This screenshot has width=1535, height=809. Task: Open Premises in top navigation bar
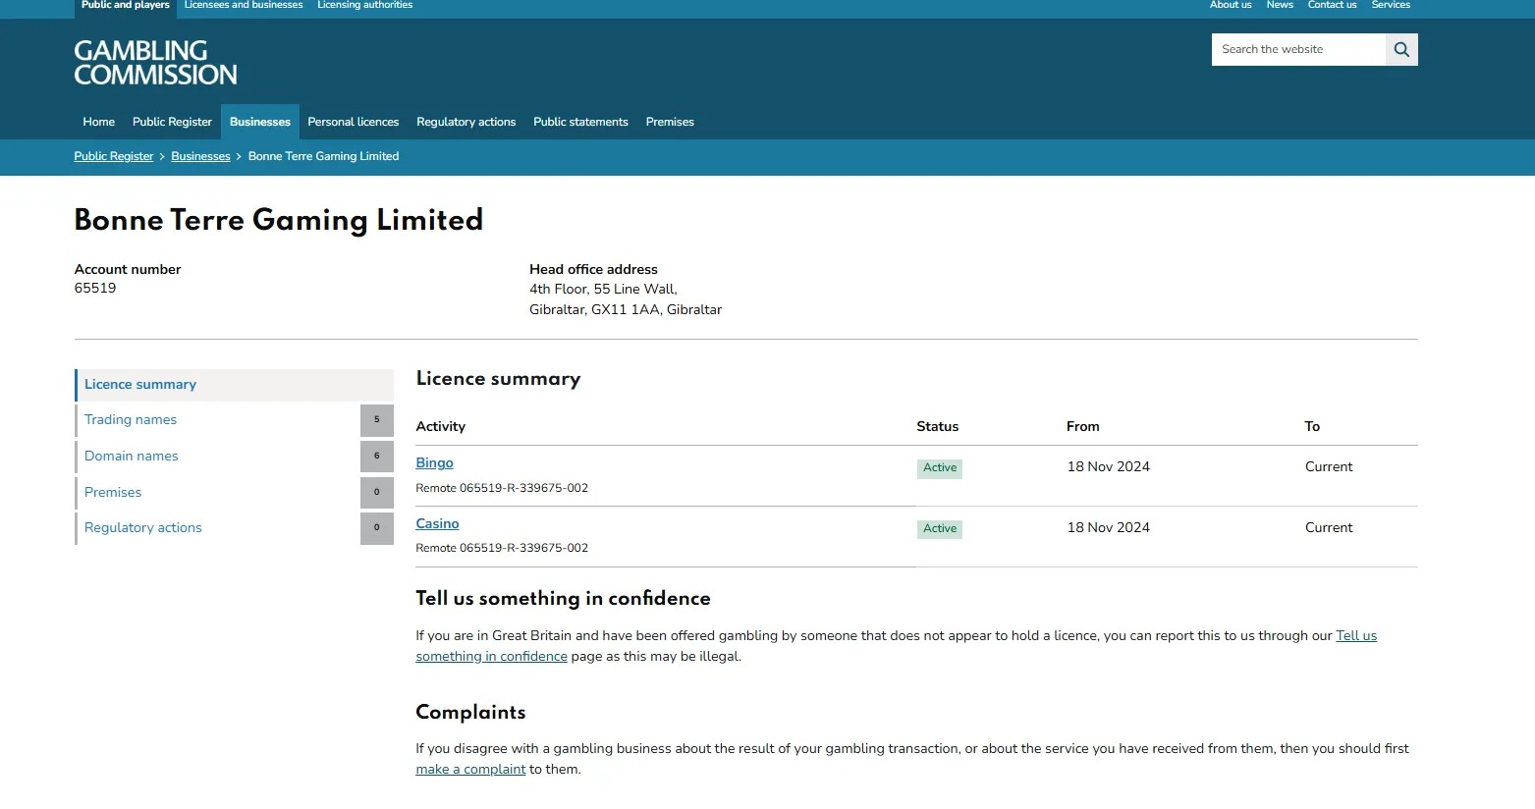click(670, 122)
